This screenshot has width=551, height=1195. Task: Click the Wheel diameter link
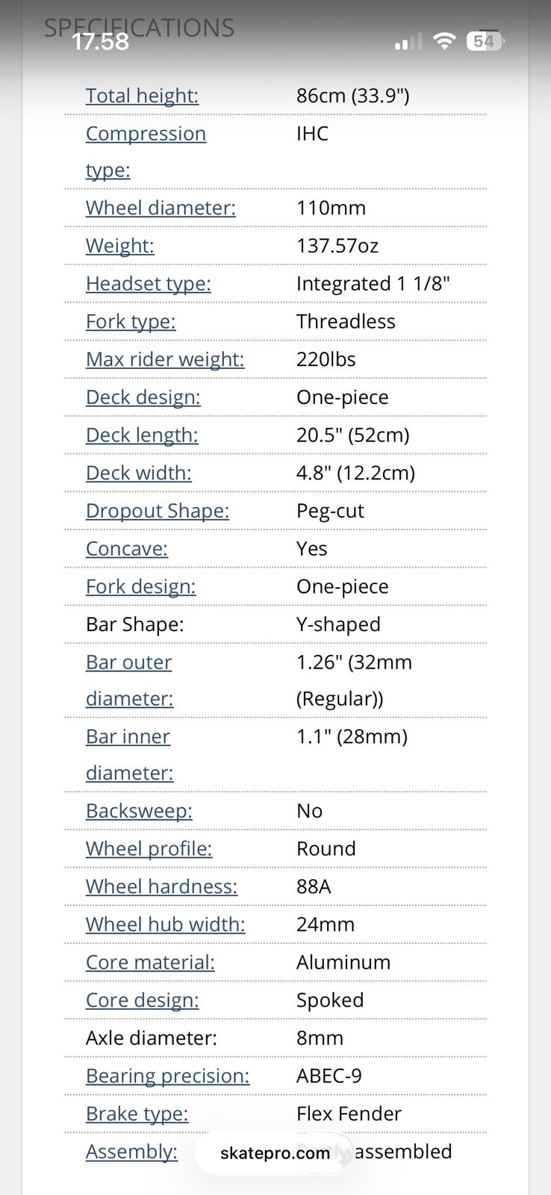tap(161, 208)
